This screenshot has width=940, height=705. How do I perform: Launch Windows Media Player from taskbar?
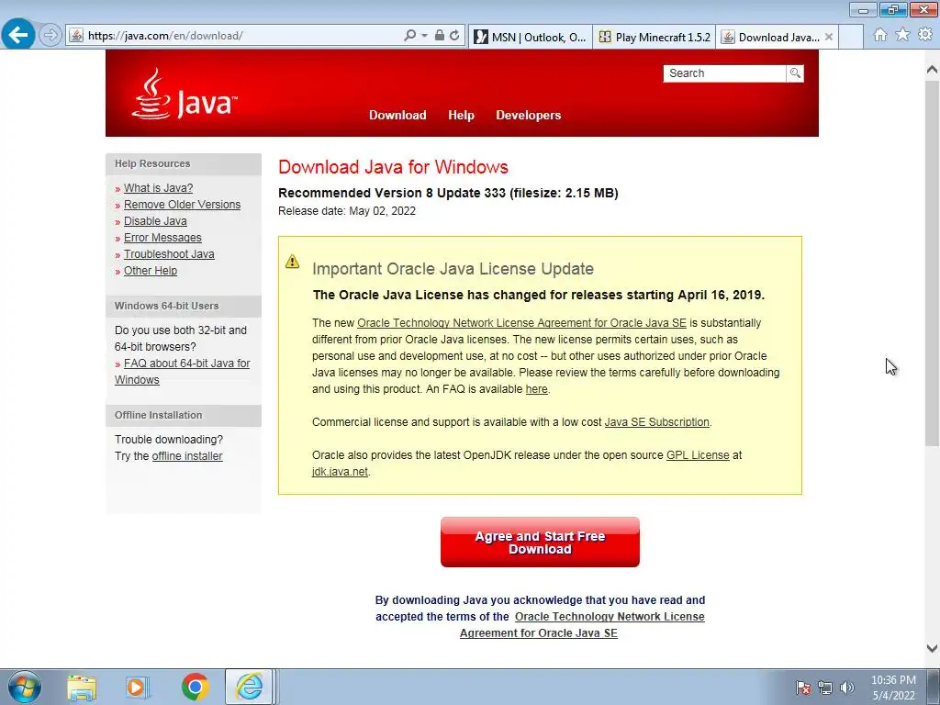pos(138,688)
